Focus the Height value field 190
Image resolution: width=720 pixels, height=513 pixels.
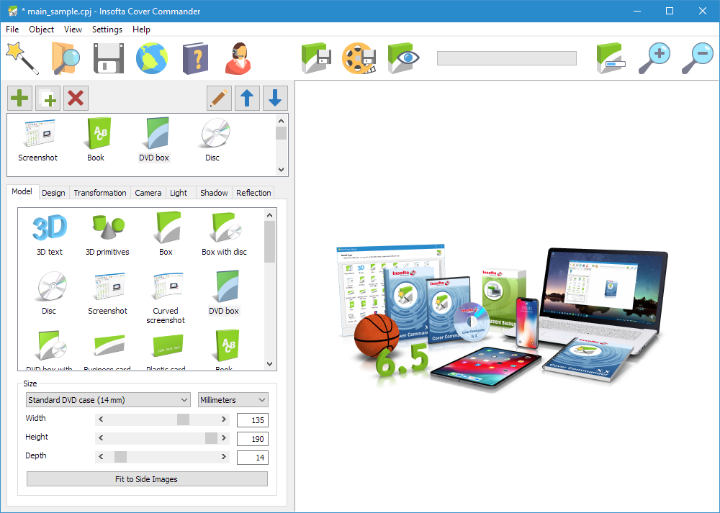pos(253,439)
